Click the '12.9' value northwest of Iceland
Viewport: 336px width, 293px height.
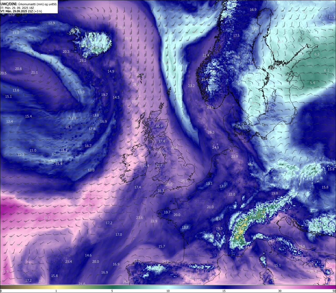point(51,23)
